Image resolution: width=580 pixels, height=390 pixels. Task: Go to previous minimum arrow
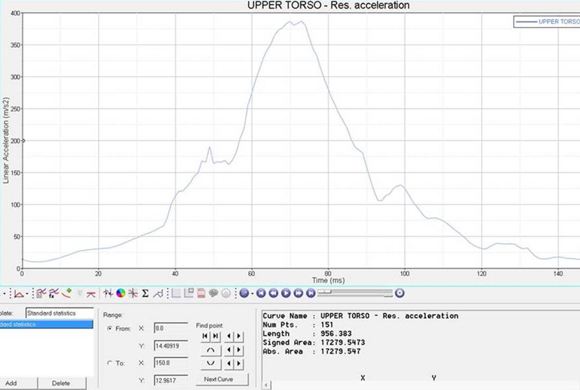pyautogui.click(x=229, y=363)
